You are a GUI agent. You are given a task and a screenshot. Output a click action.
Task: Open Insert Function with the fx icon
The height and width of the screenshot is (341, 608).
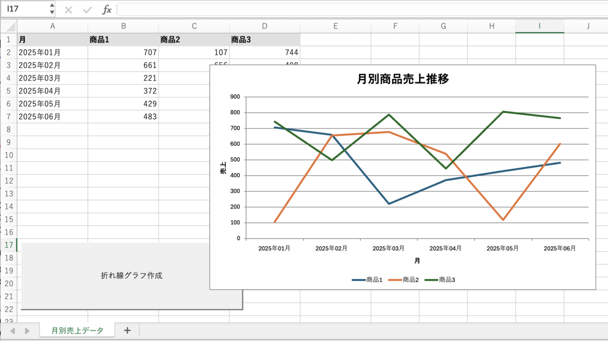(x=106, y=9)
